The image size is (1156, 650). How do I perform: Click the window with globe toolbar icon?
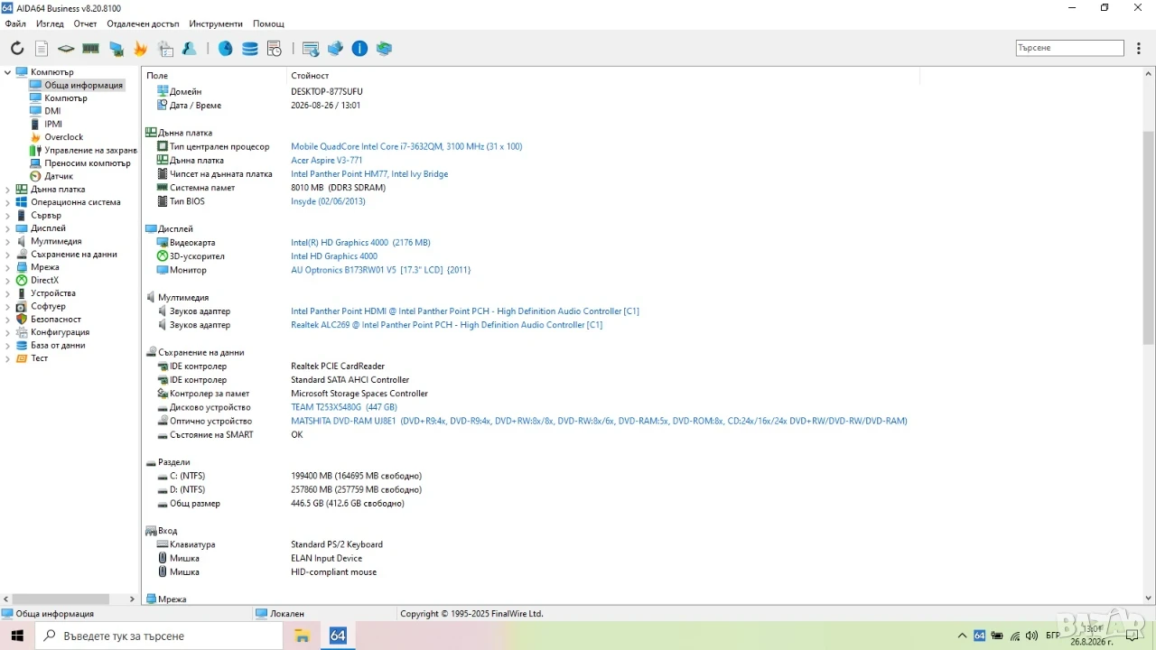point(311,49)
